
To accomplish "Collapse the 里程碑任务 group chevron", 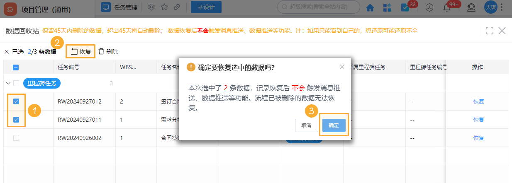I will click(8, 83).
